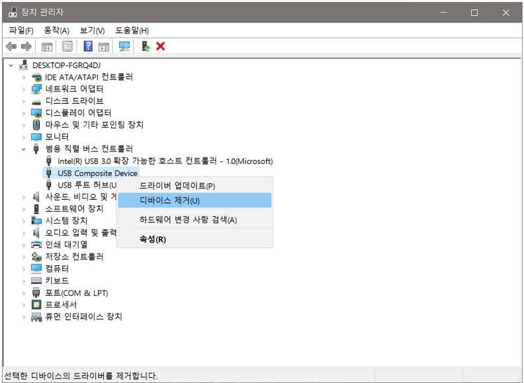
Task: Expand the 네트워크 어댑터 category
Action: click(x=23, y=89)
